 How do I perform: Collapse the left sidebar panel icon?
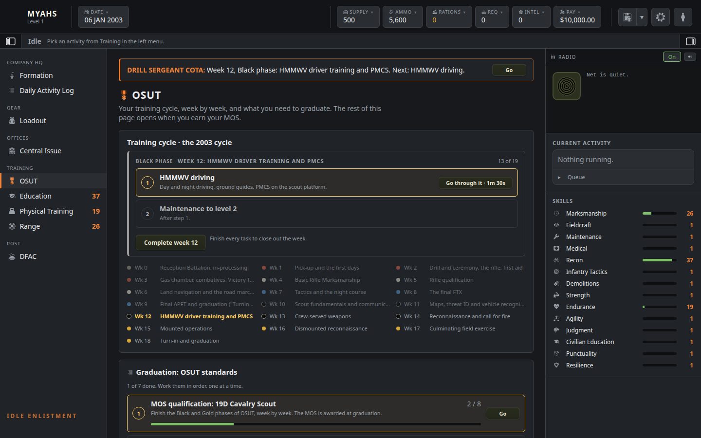click(11, 41)
